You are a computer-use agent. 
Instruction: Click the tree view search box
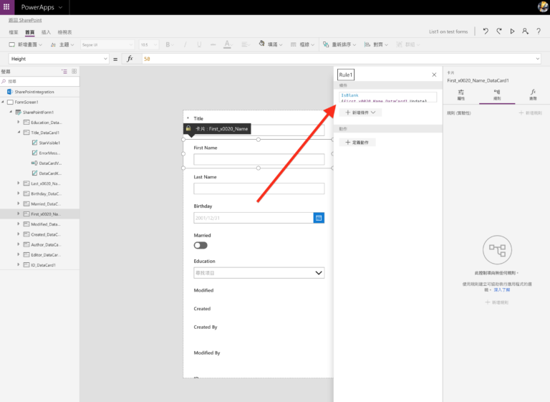point(40,81)
